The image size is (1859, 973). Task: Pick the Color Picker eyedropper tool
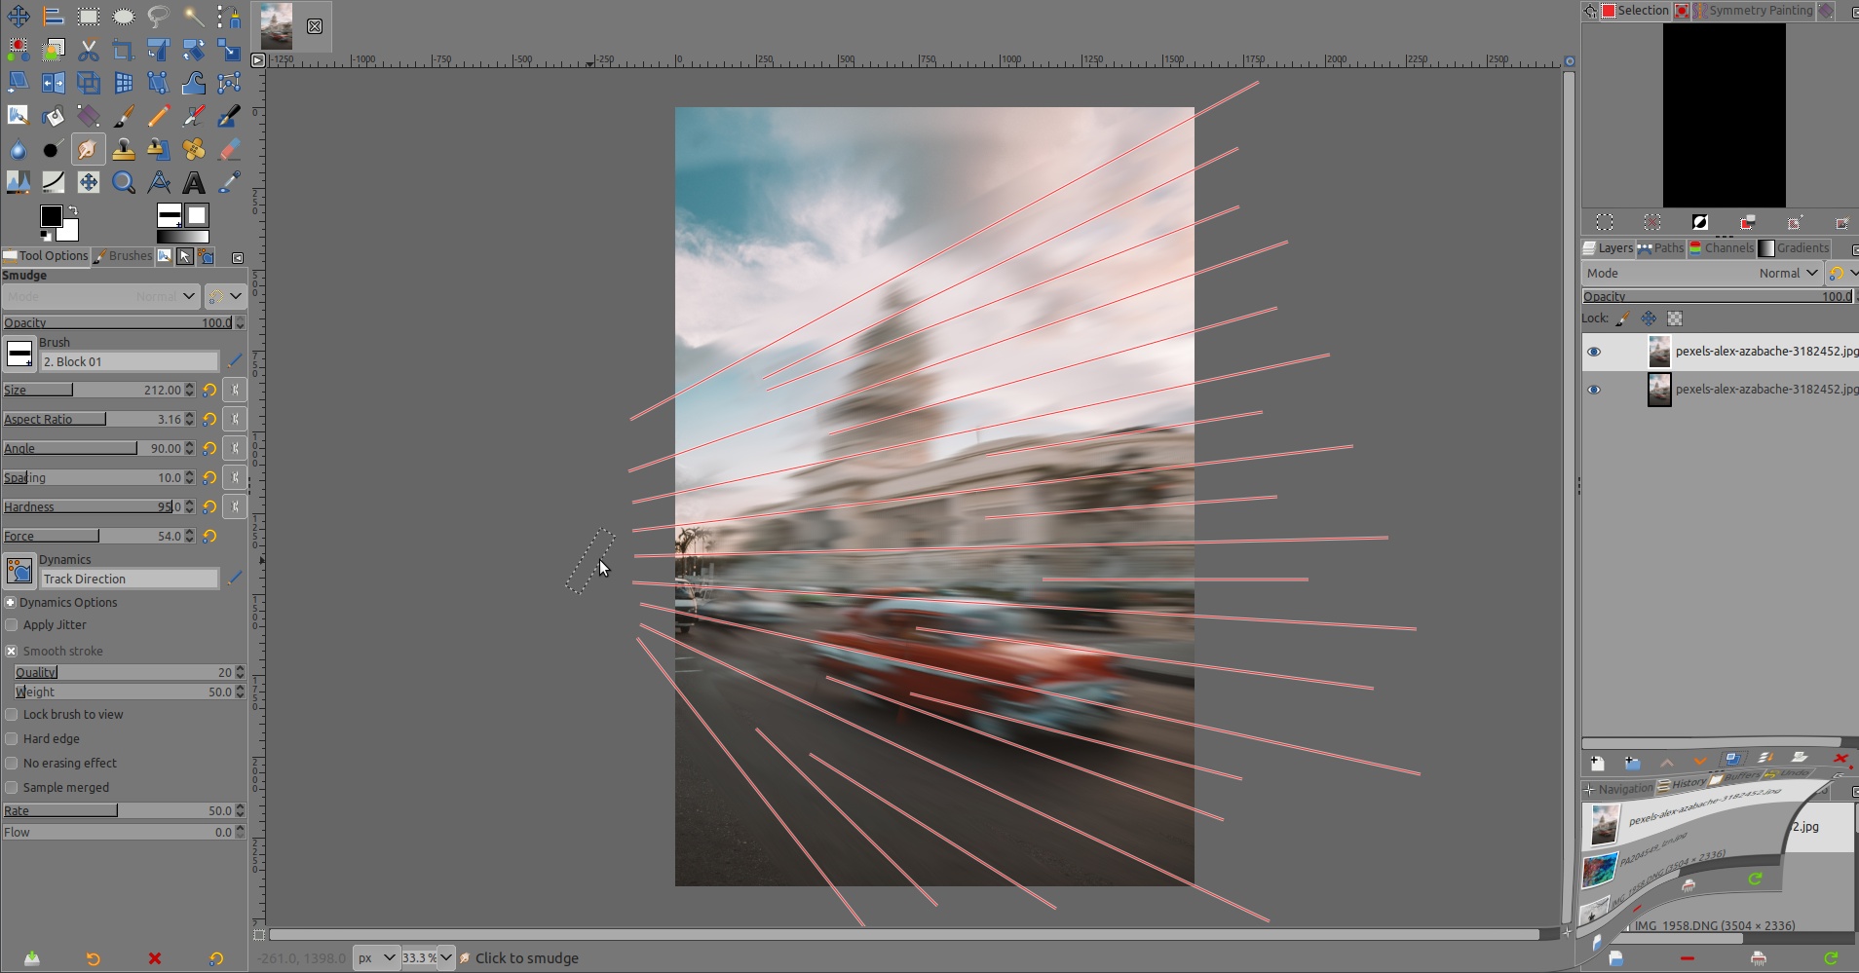[x=229, y=182]
